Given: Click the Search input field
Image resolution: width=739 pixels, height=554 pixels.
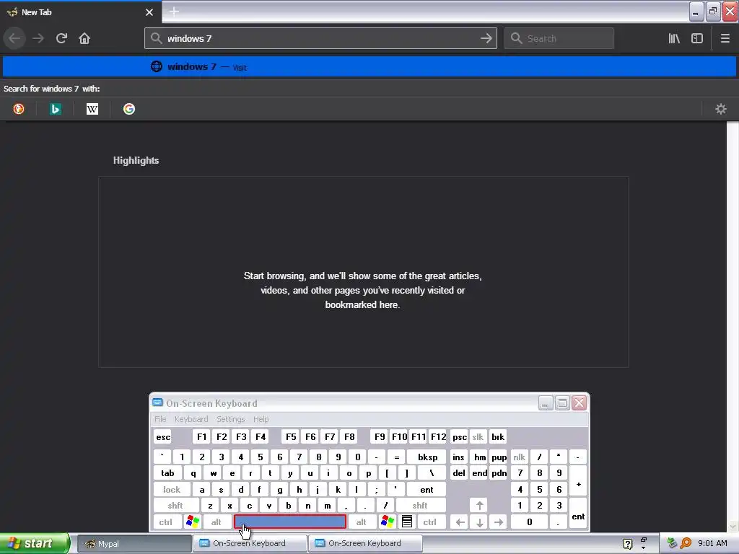Looking at the screenshot, I should [x=559, y=38].
